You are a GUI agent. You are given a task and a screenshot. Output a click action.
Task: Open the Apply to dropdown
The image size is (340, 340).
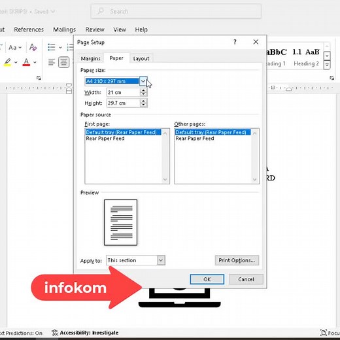click(x=135, y=260)
